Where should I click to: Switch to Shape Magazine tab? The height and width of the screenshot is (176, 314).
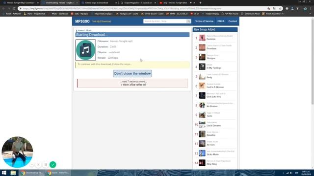coord(138,3)
